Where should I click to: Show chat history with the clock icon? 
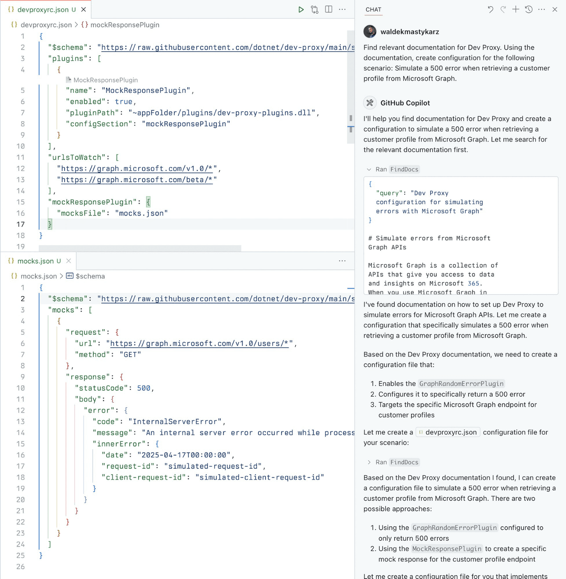pos(529,9)
